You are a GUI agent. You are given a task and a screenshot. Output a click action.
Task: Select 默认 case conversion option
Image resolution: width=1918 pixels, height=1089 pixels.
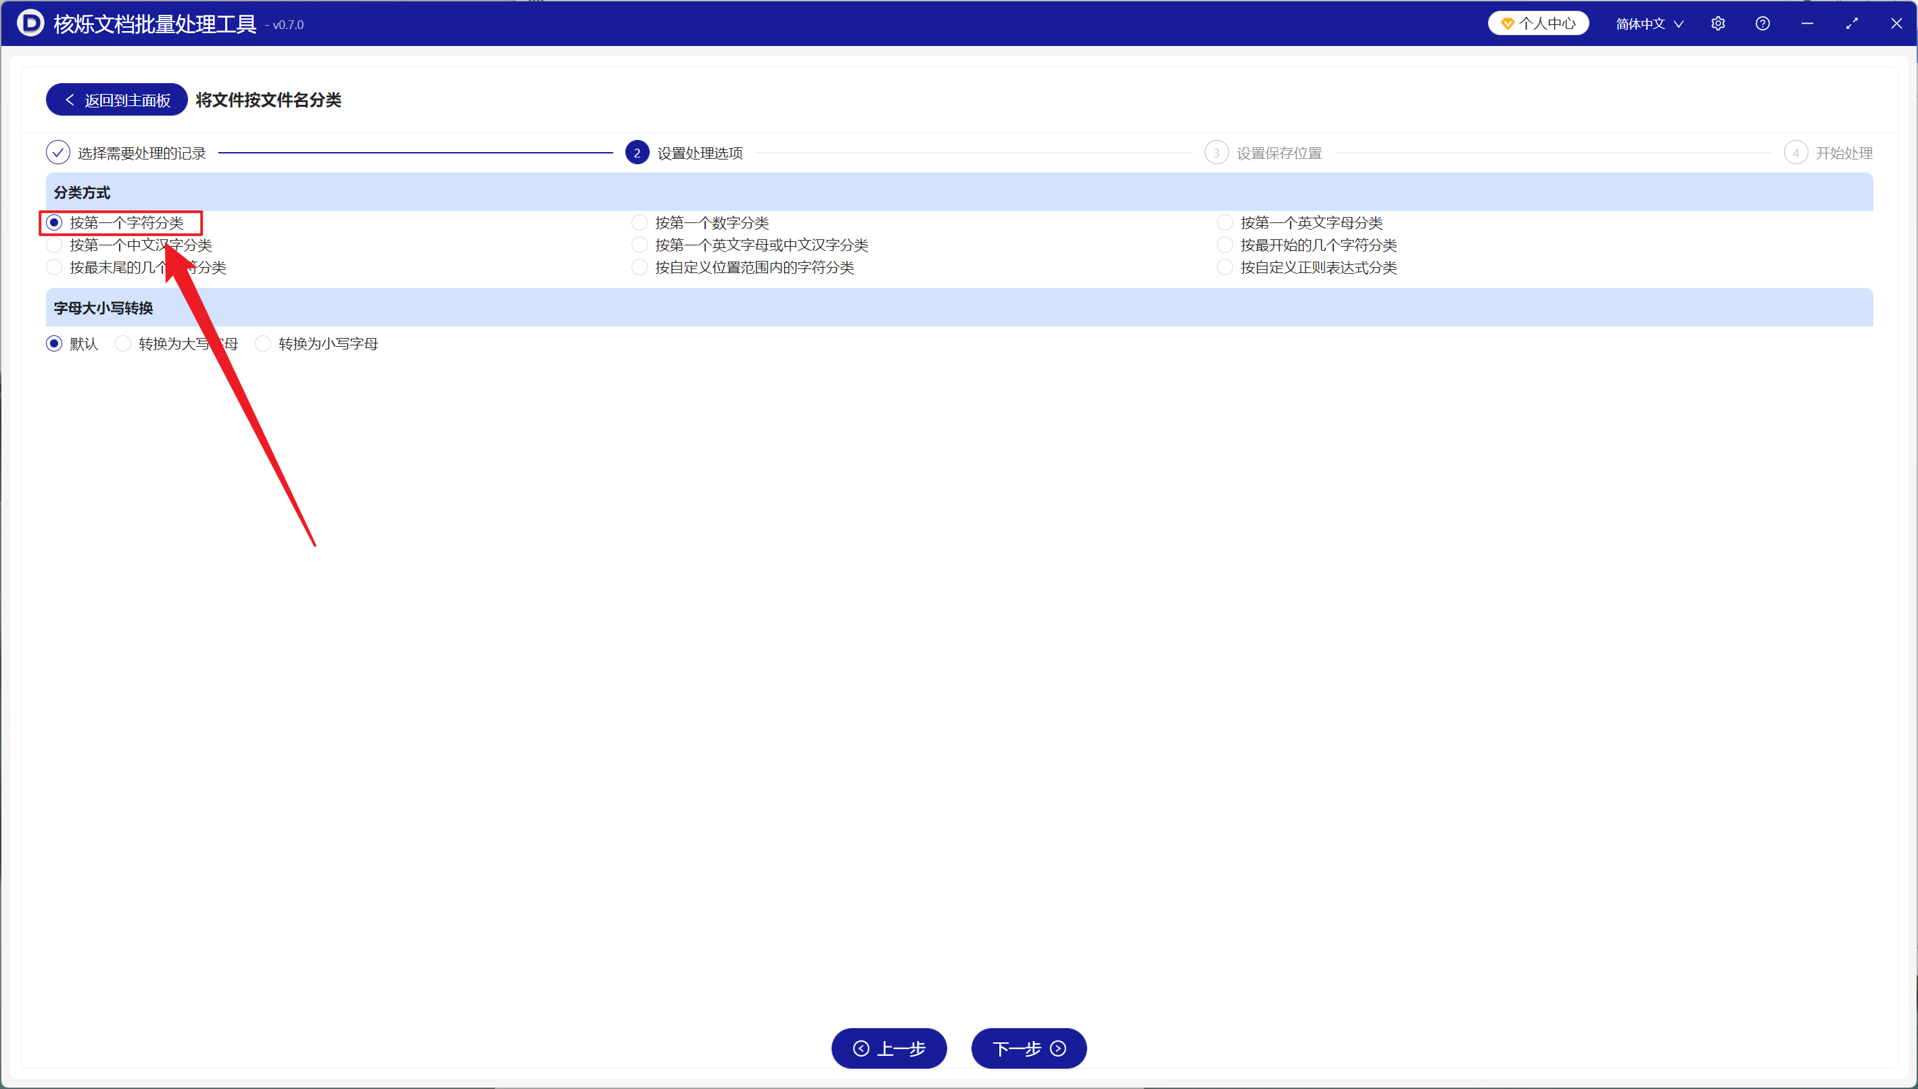click(x=72, y=343)
